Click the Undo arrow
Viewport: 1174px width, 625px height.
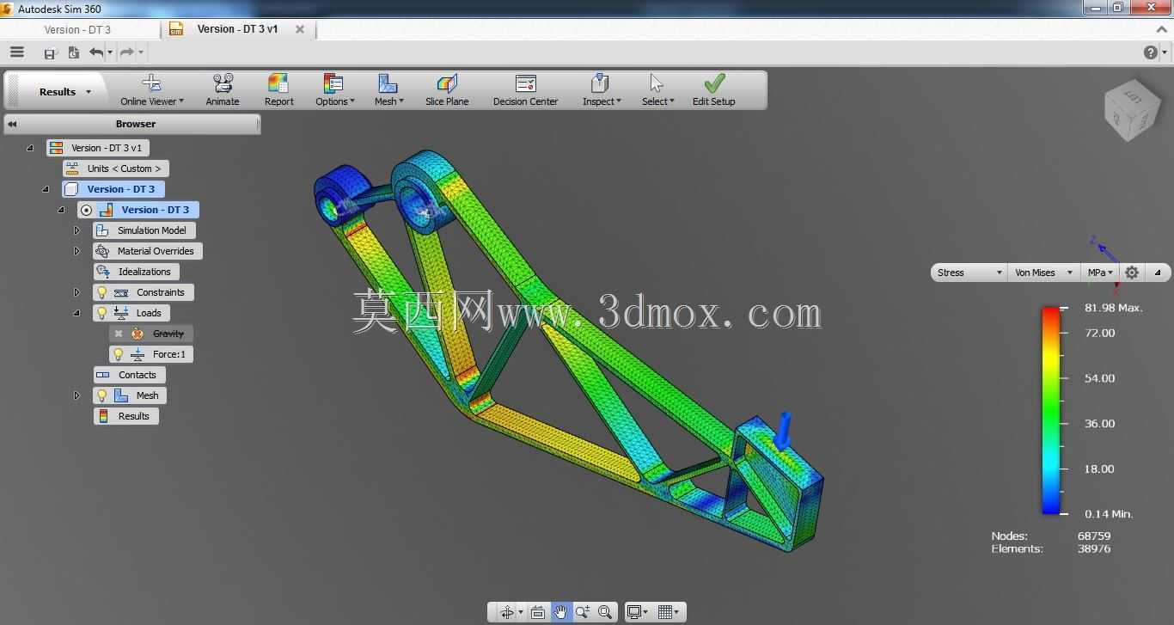pos(96,52)
